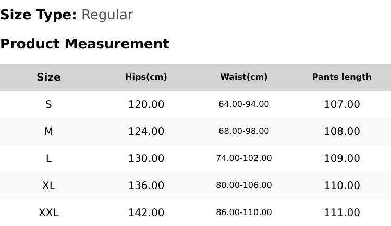Select the M size cell
Viewport: 391px width, 226px height.
click(48, 131)
